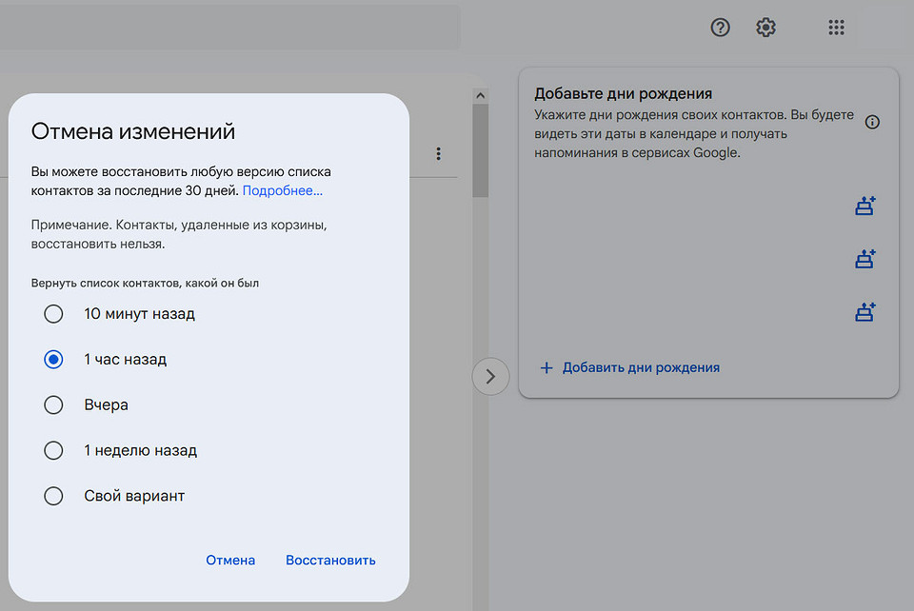Open the Settings gear icon
This screenshot has height=611, width=914.
tap(765, 28)
